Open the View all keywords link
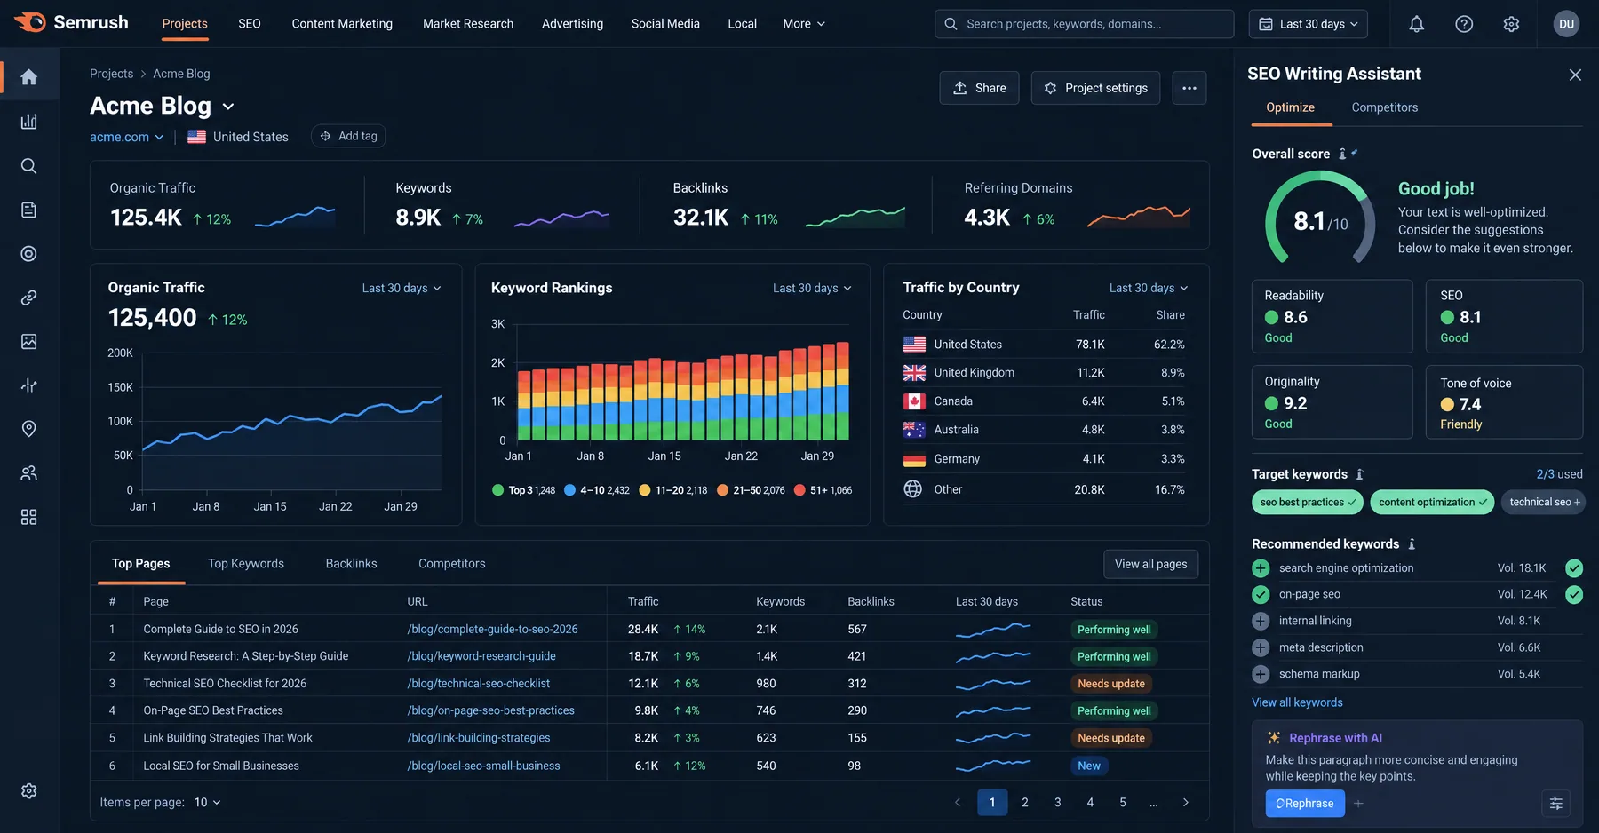This screenshot has height=833, width=1599. tap(1297, 702)
